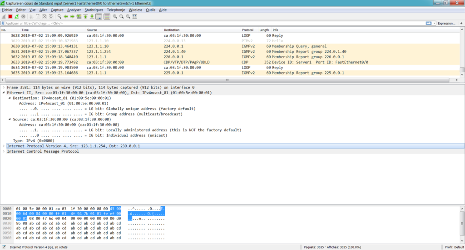Viewport: 465px width, 250px height.
Task: Zoom in on packet text
Action: click(115, 17)
